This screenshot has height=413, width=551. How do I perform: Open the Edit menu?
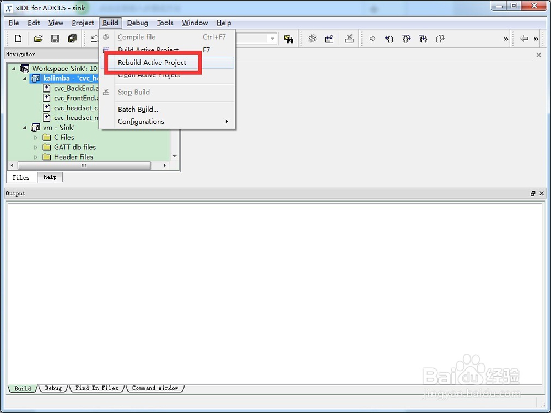tap(34, 23)
